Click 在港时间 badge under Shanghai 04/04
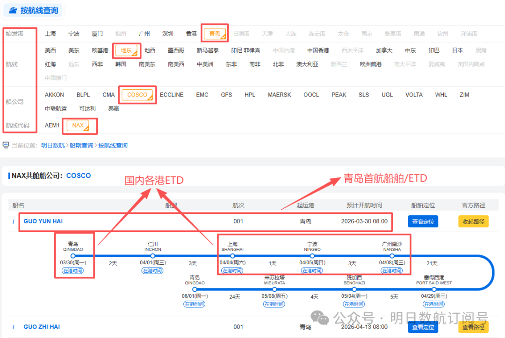Screen dimensions: 505x338 point(232,271)
